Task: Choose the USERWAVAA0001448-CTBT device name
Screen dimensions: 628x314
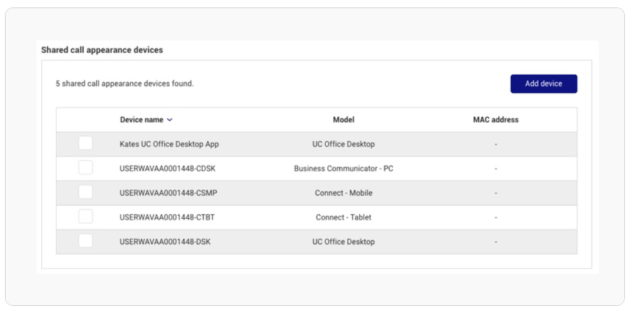Action: 167,217
